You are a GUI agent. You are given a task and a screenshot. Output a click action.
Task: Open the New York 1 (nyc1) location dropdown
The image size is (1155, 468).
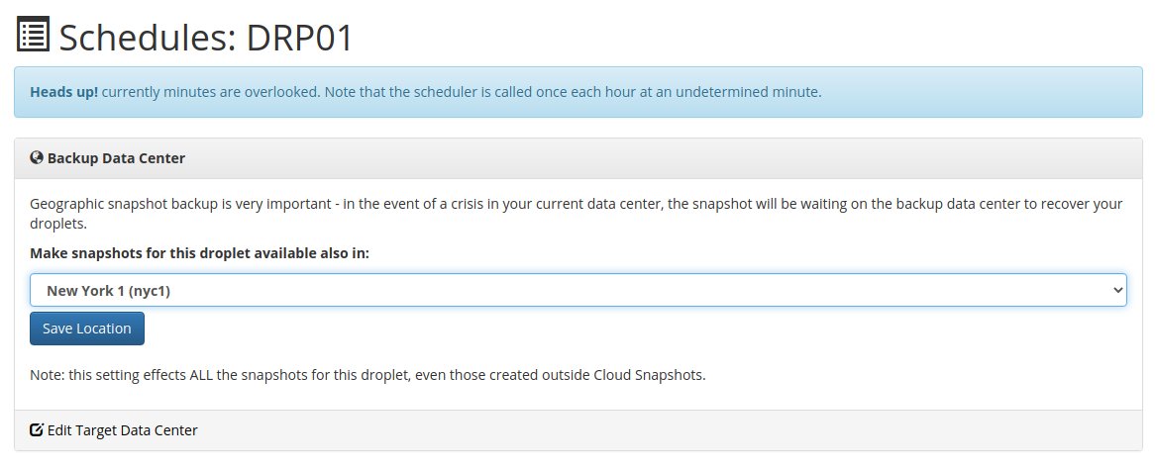[x=578, y=290]
